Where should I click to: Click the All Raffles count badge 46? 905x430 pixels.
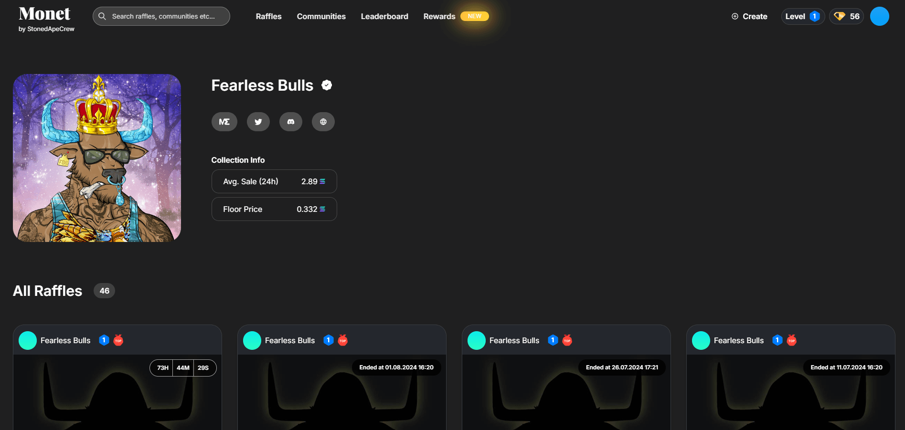tap(105, 291)
